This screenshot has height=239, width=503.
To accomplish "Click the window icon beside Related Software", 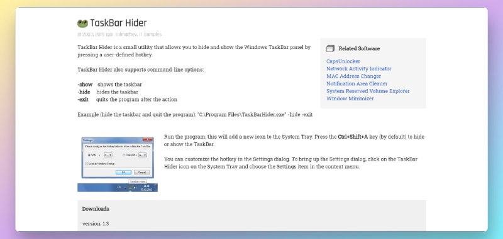I will [x=330, y=49].
